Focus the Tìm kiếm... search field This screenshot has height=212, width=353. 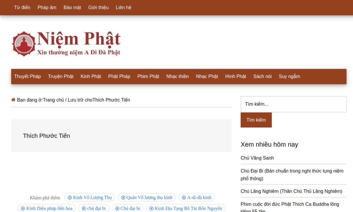[x=293, y=104]
